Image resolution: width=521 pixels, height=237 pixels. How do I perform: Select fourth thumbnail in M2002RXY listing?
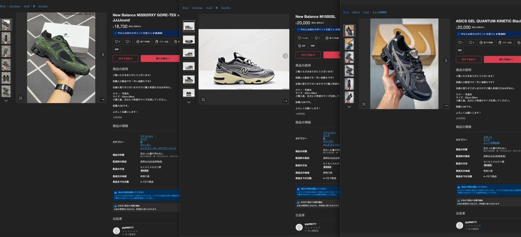pyautogui.click(x=6, y=65)
